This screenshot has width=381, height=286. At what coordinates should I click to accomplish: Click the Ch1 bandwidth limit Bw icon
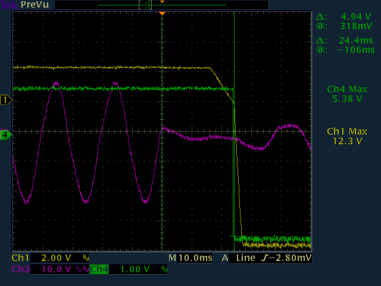pyautogui.click(x=86, y=258)
